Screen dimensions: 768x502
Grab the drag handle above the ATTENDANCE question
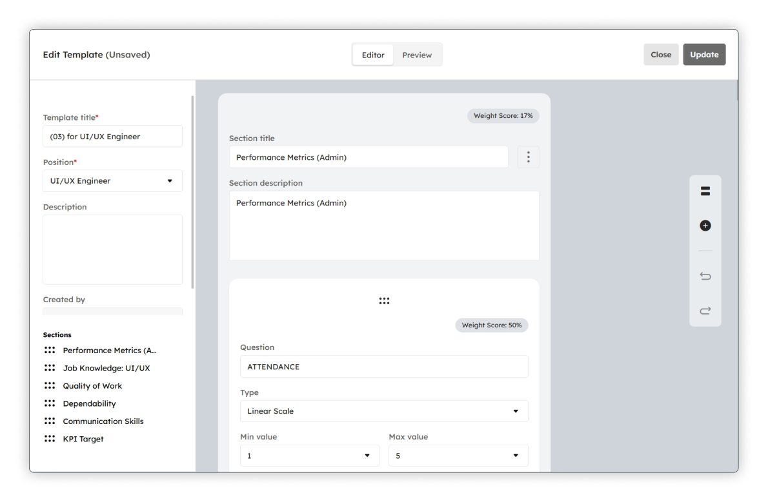point(384,301)
